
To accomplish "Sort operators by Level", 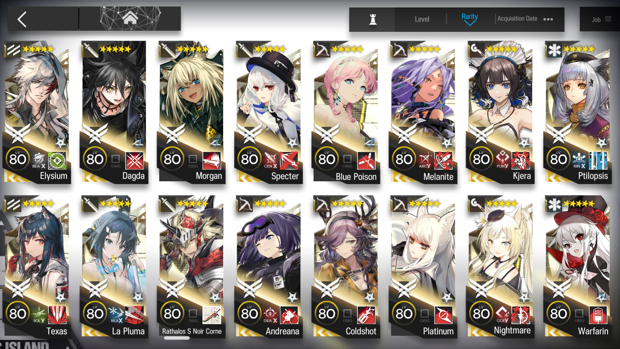I will pyautogui.click(x=422, y=19).
